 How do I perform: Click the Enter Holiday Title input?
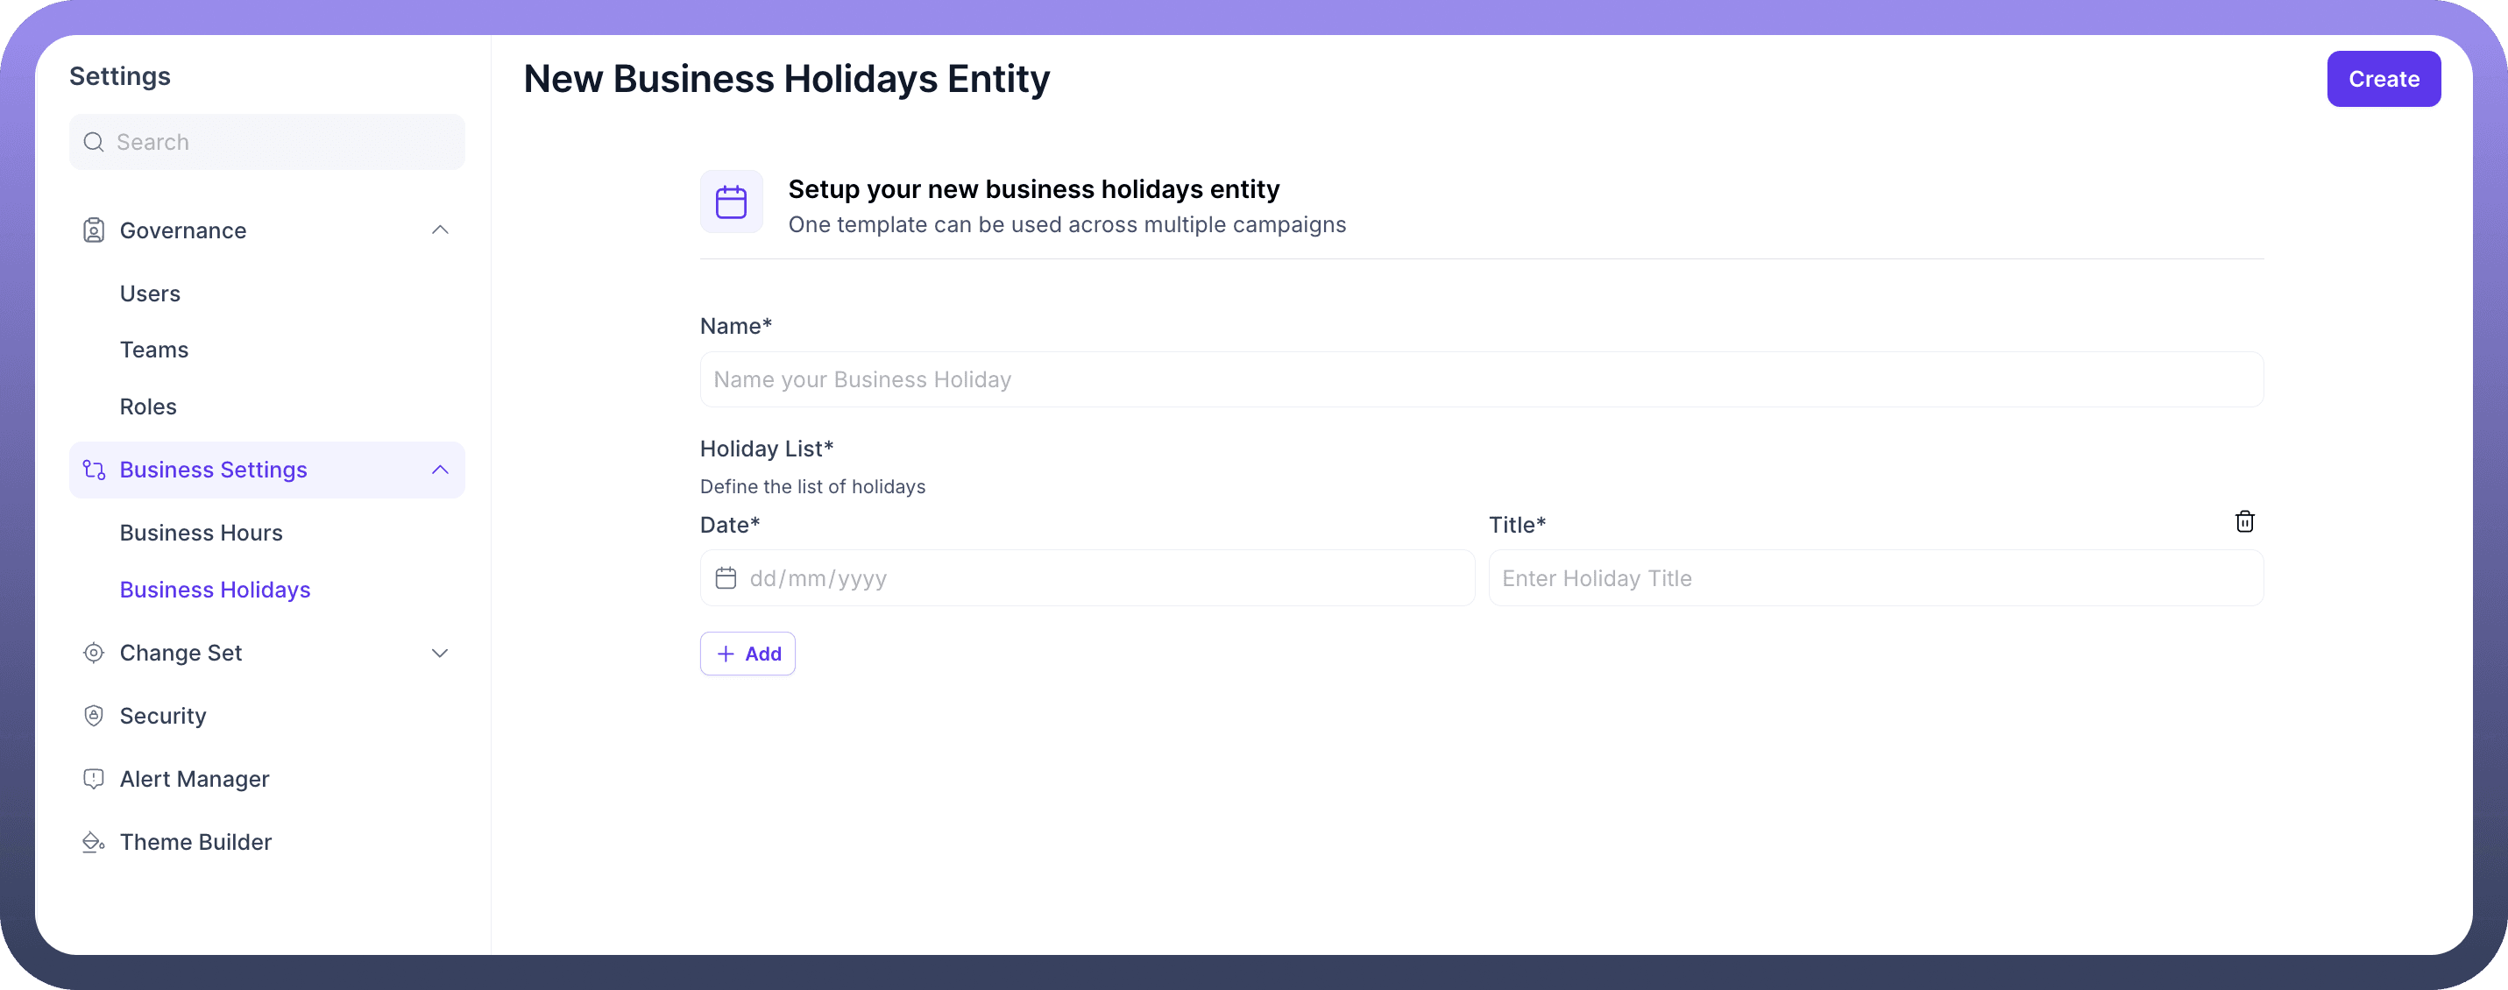coord(1874,578)
